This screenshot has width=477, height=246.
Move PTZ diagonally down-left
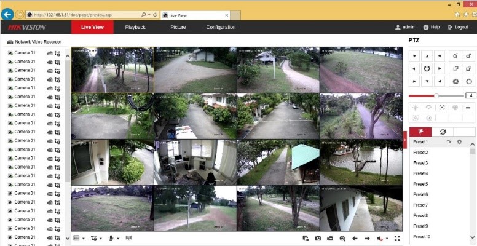point(414,81)
